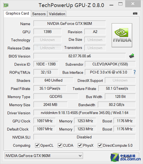143x164 pixels.
Task: Click the Close button at bottom
Action: point(126,156)
